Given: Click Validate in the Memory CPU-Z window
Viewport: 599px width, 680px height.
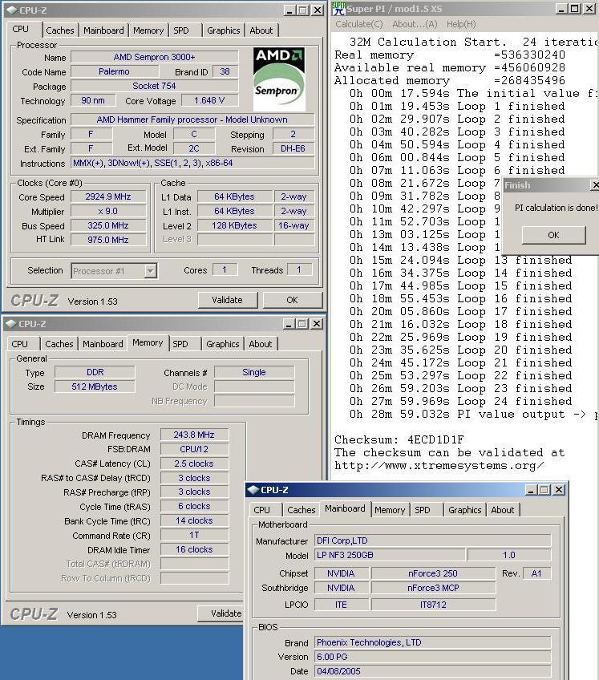Looking at the screenshot, I should click(221, 613).
